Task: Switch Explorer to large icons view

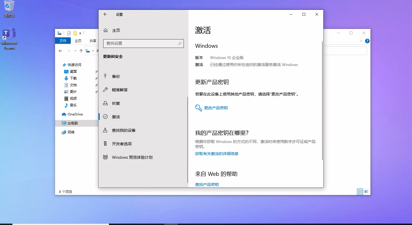Action: point(366,192)
